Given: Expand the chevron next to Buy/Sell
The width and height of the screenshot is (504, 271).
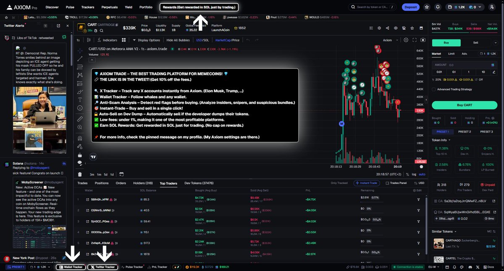Looking at the screenshot, I should [x=496, y=42].
